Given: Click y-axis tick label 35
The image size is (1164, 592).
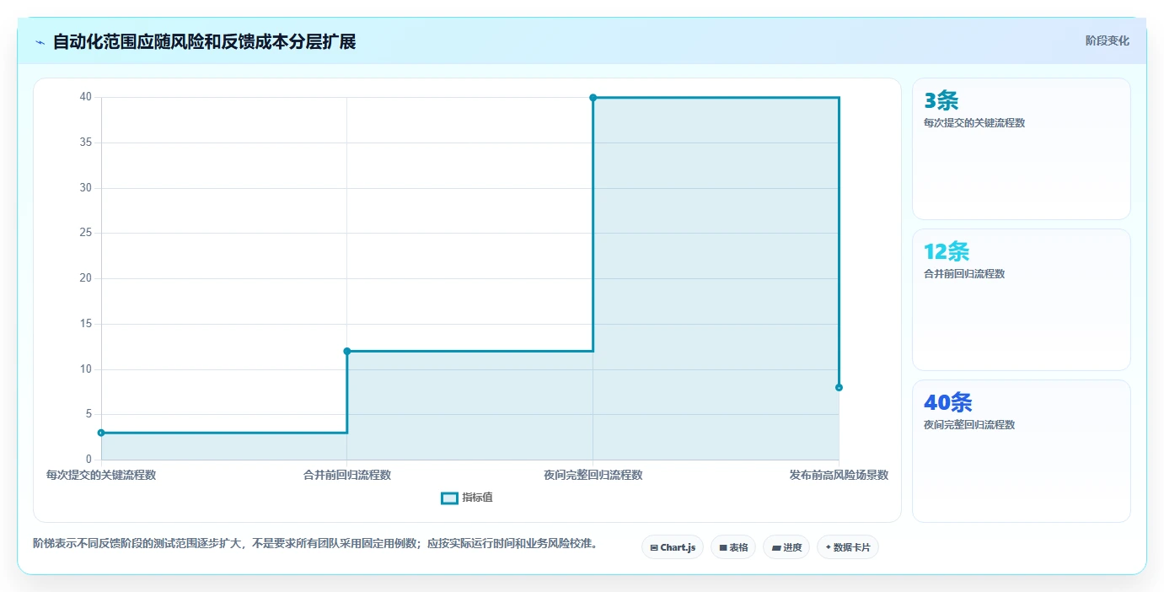Looking at the screenshot, I should click(86, 143).
